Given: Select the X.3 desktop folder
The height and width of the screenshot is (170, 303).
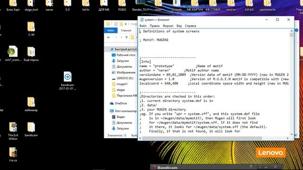Looking at the screenshot, I should pos(67,5).
